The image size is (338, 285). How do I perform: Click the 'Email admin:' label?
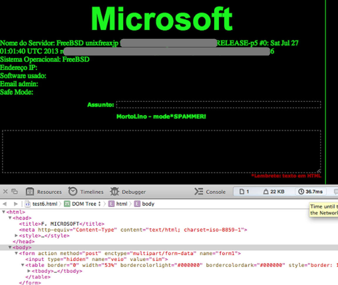click(x=19, y=84)
